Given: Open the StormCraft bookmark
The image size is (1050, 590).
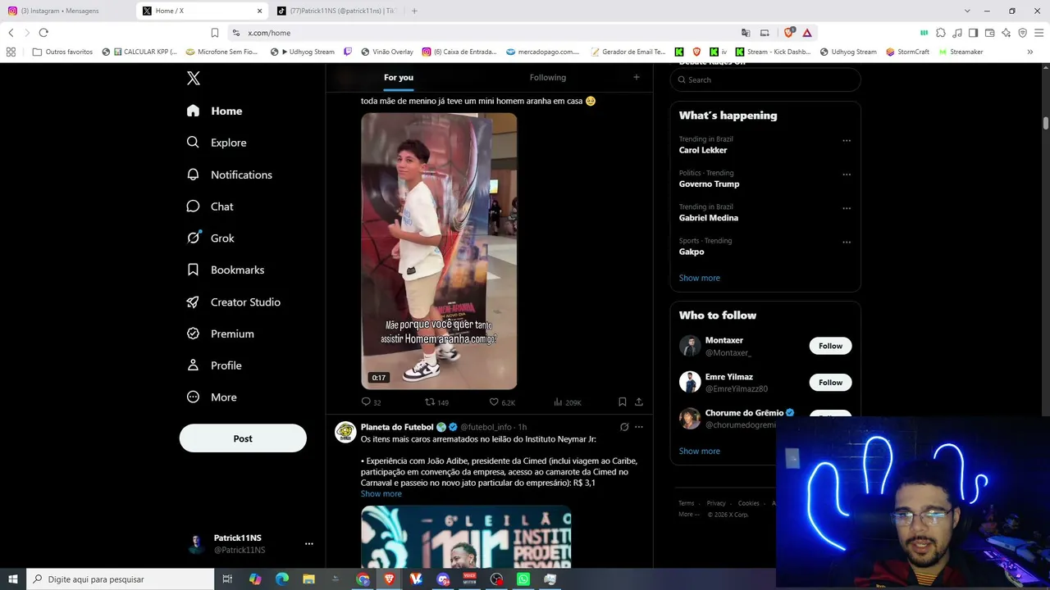Looking at the screenshot, I should pyautogui.click(x=908, y=52).
